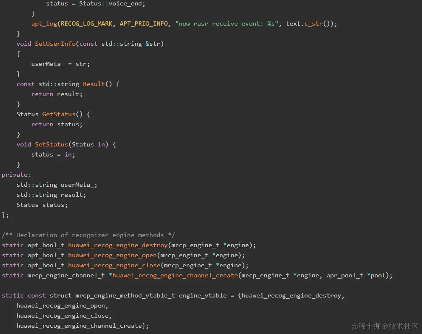Click the GetStatus function name

click(x=59, y=114)
